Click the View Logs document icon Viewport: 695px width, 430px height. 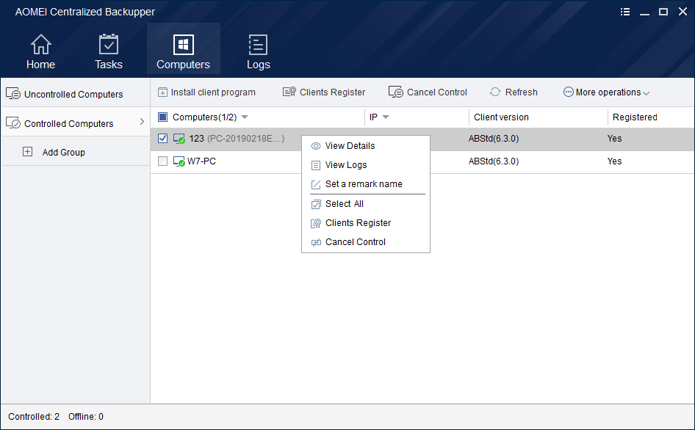point(316,165)
